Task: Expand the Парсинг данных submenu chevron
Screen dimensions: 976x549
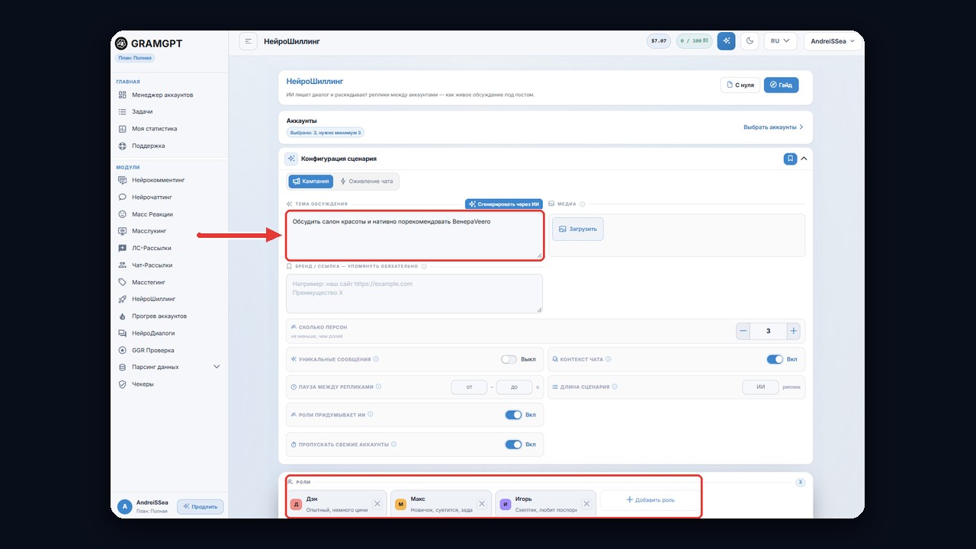Action: [x=217, y=367]
